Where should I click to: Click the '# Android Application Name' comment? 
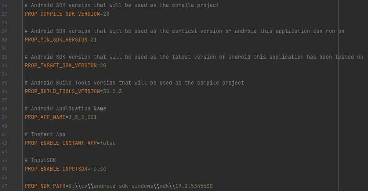click(x=65, y=108)
